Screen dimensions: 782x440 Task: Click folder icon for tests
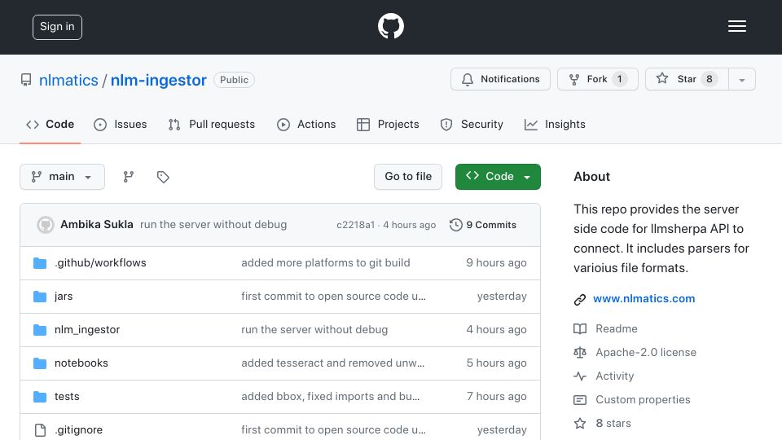40,397
